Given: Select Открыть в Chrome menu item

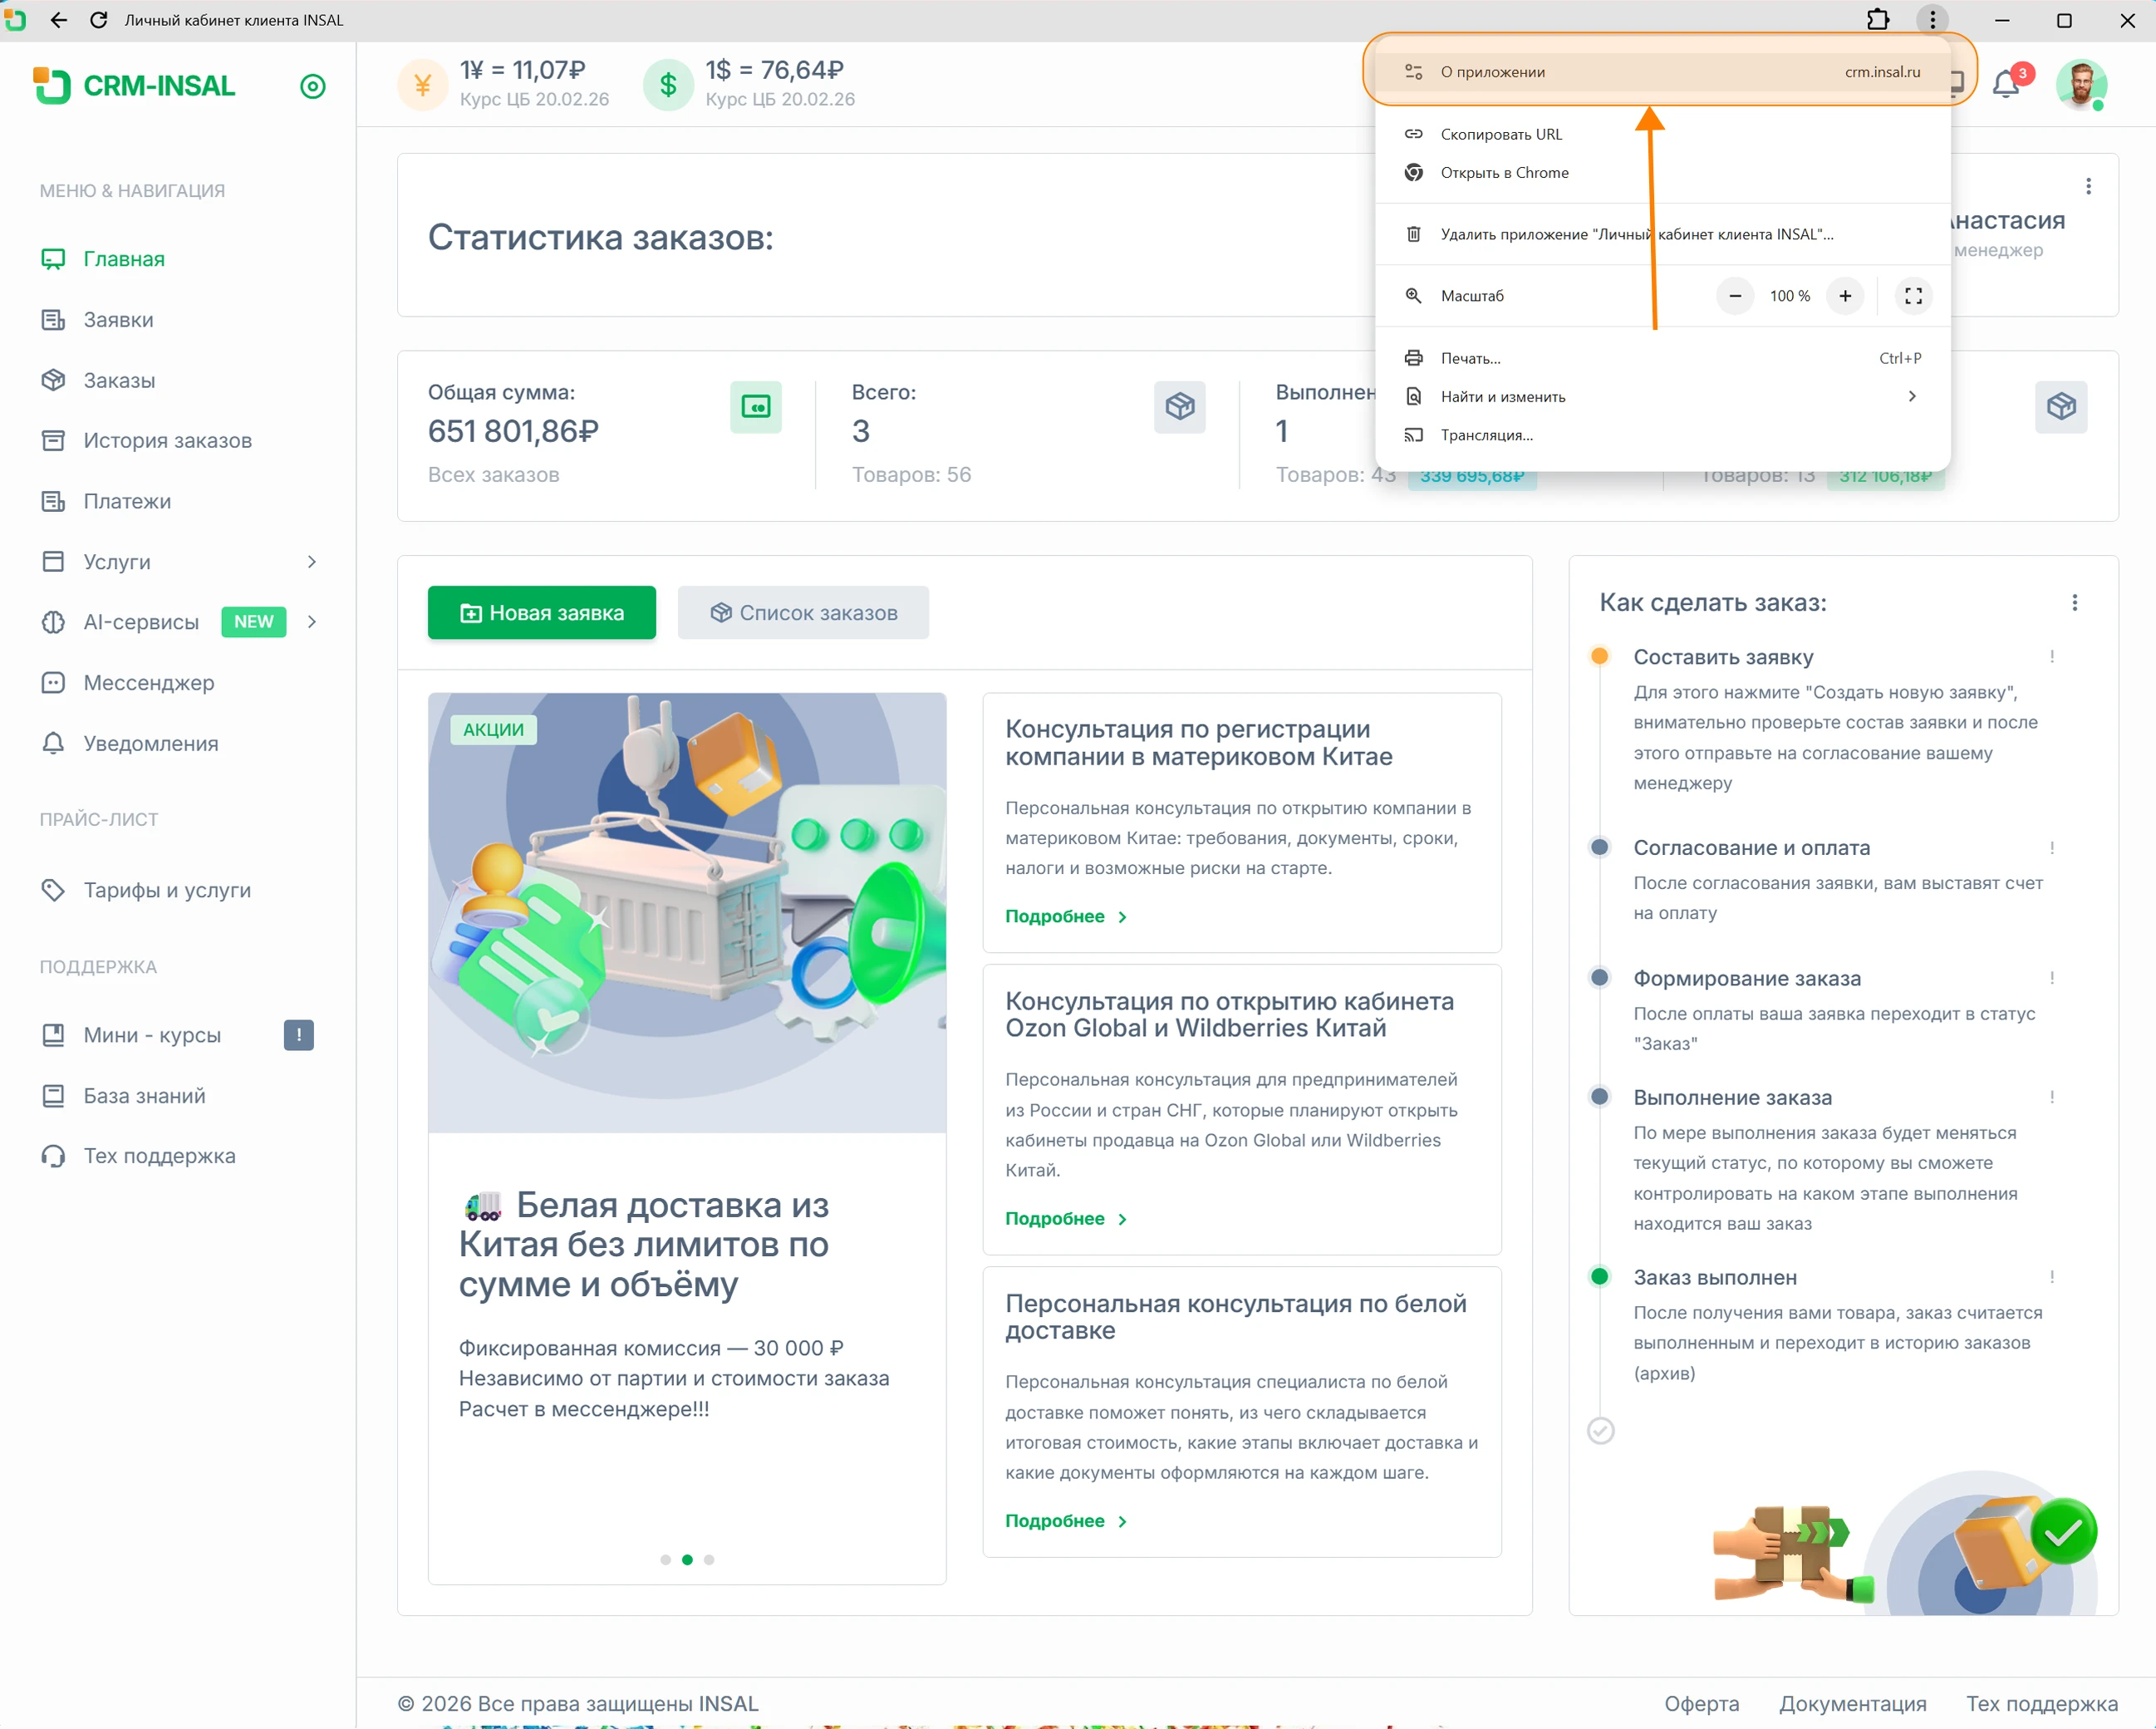Looking at the screenshot, I should click(x=1504, y=173).
